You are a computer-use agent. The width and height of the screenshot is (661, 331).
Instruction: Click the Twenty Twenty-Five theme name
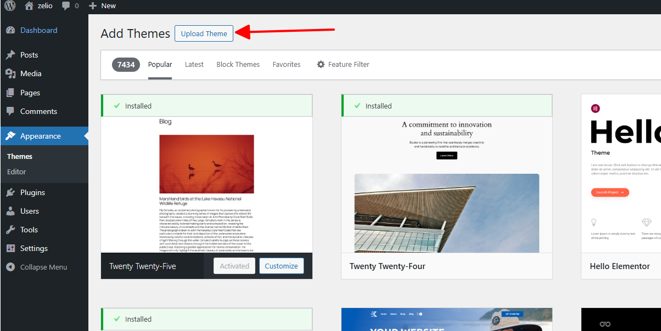pos(143,266)
